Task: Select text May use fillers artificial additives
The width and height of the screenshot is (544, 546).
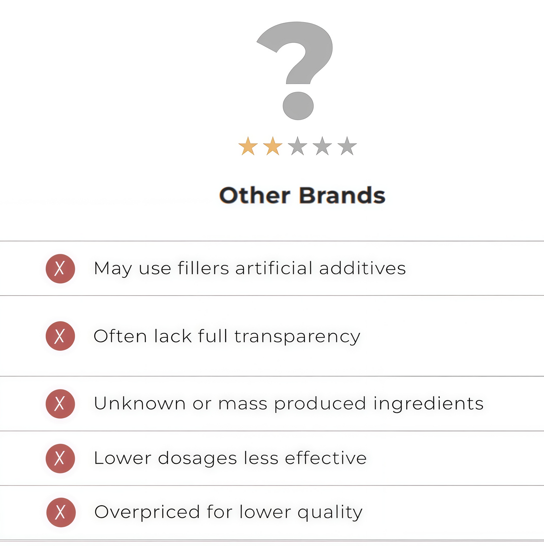Action: coord(250,269)
